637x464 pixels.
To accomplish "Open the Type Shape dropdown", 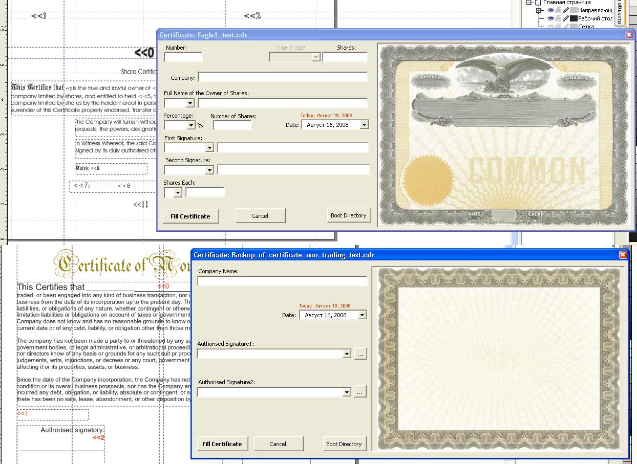I will 316,57.
